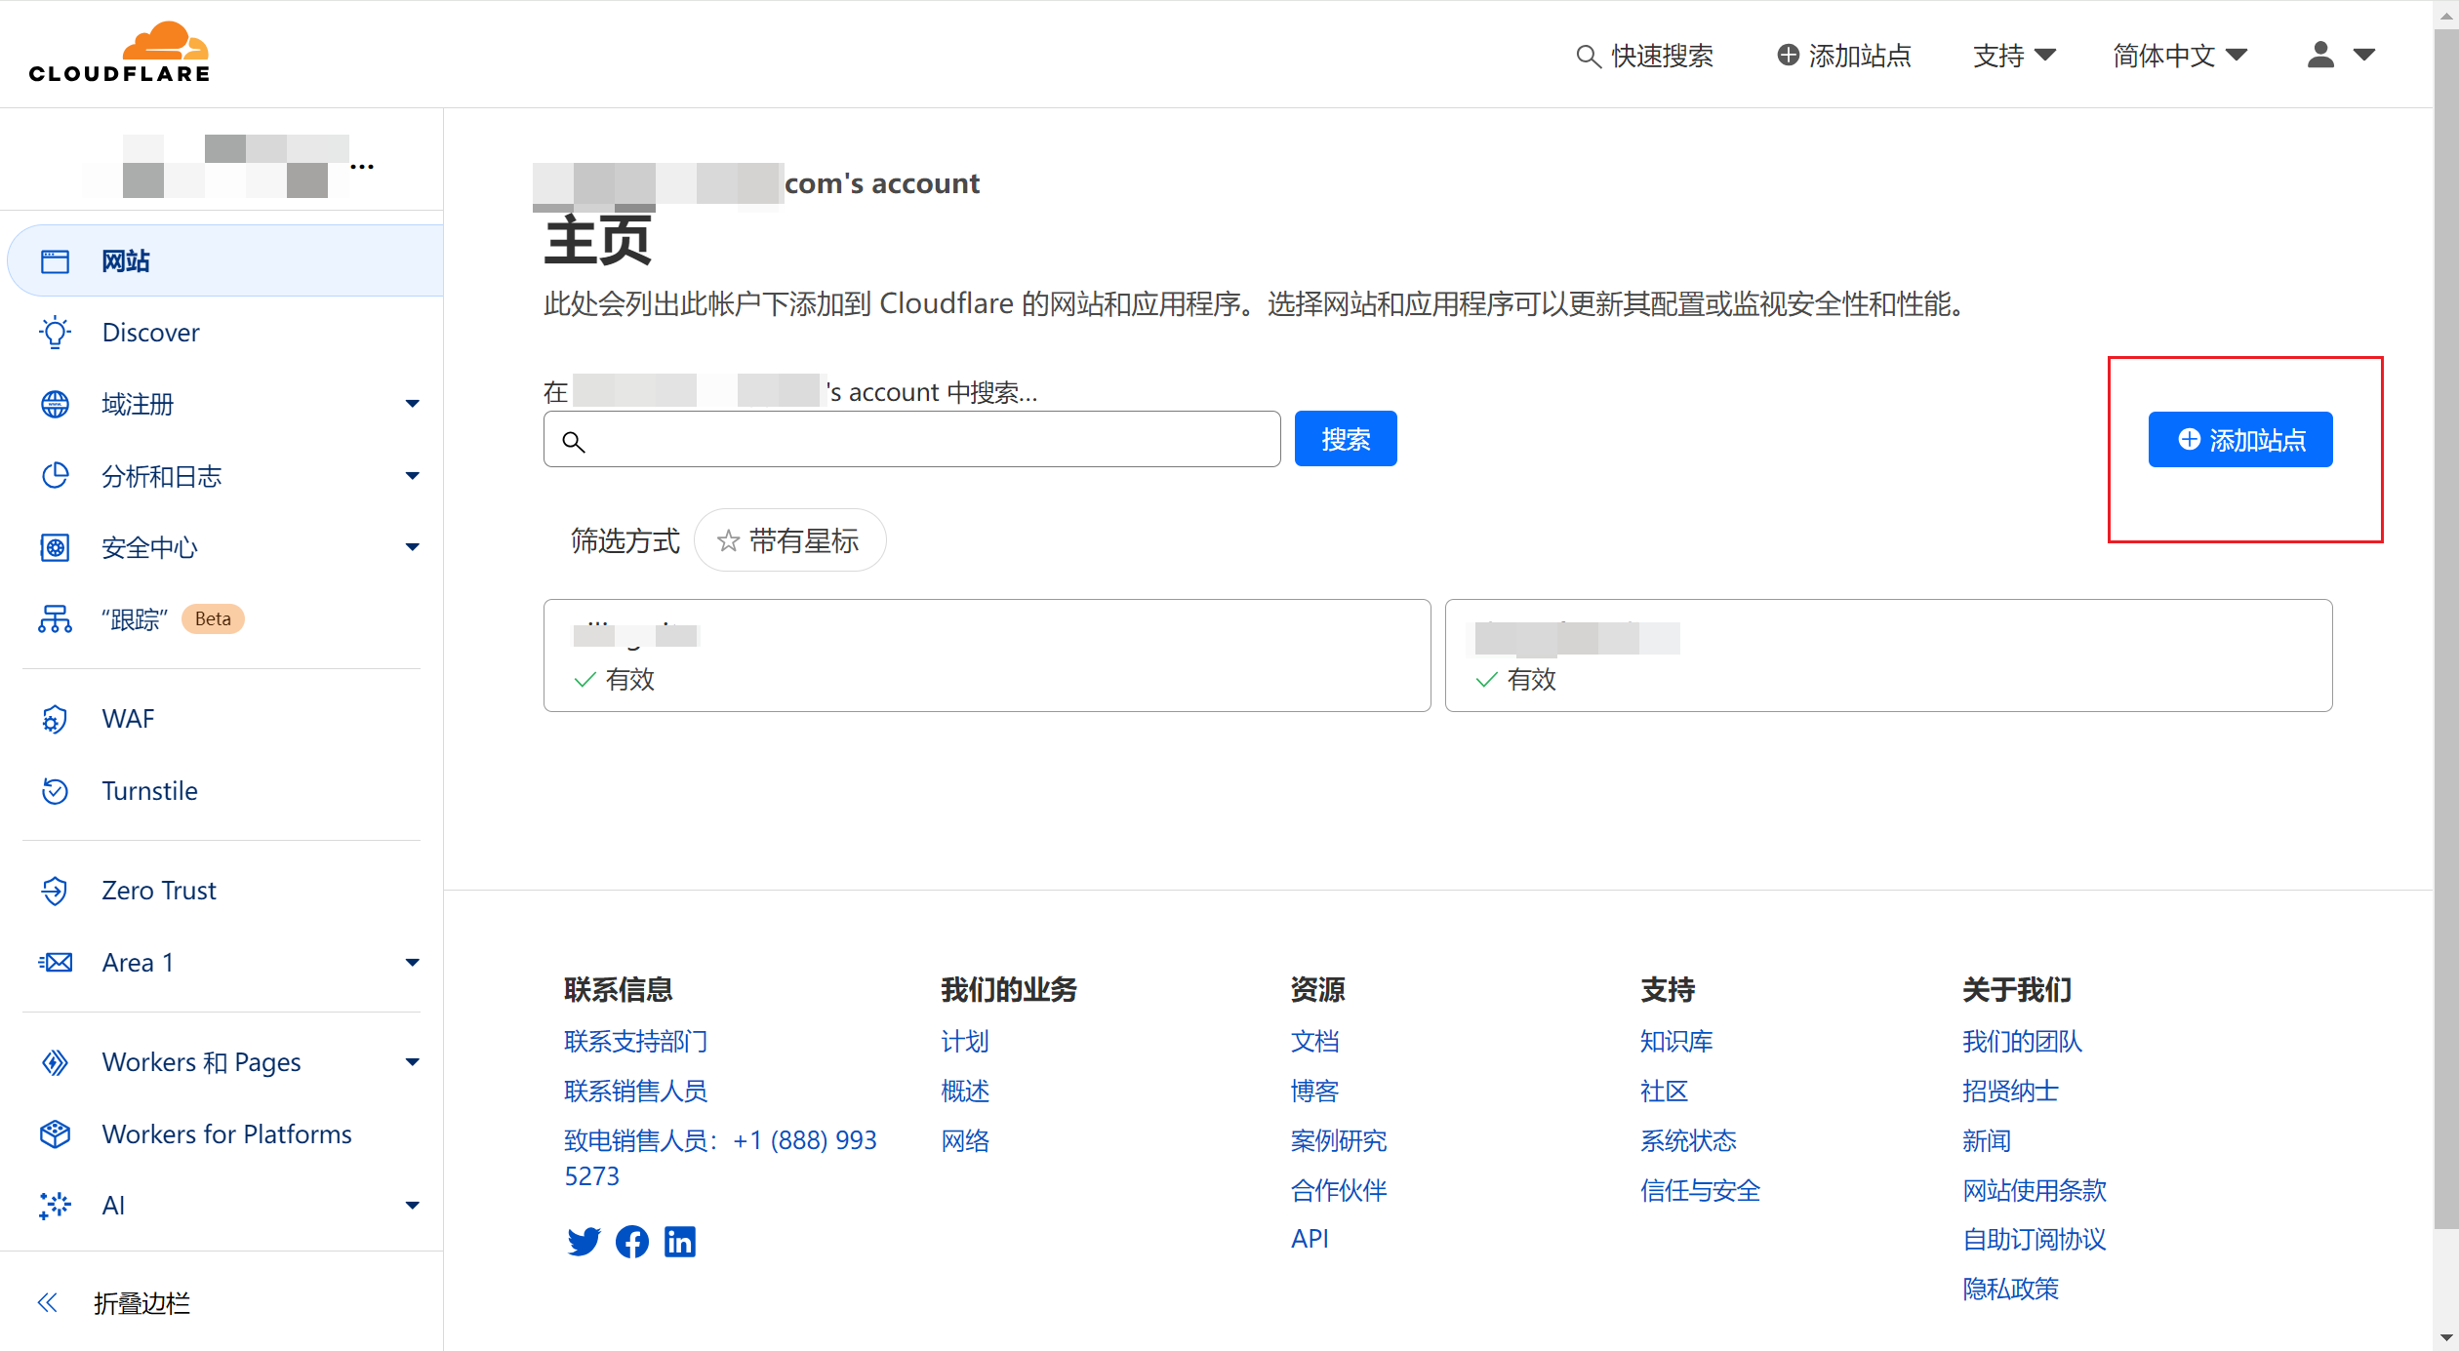Open the 联系销售人员 link
Screen dimensions: 2459x1351
coord(635,1091)
